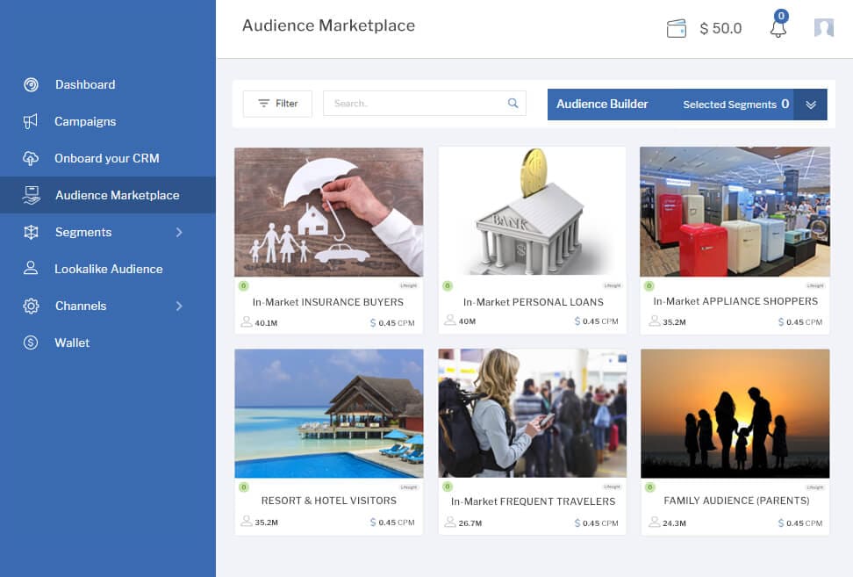Viewport: 853px width, 577px height.
Task: Click the Dashboard gauge icon in sidebar
Action: [x=31, y=84]
